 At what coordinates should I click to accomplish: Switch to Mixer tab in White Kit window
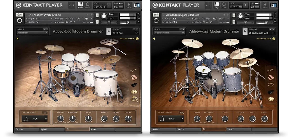point(103,129)
